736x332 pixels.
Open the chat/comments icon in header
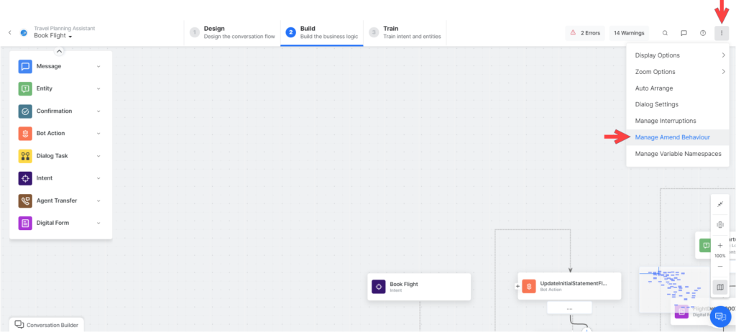pyautogui.click(x=684, y=33)
